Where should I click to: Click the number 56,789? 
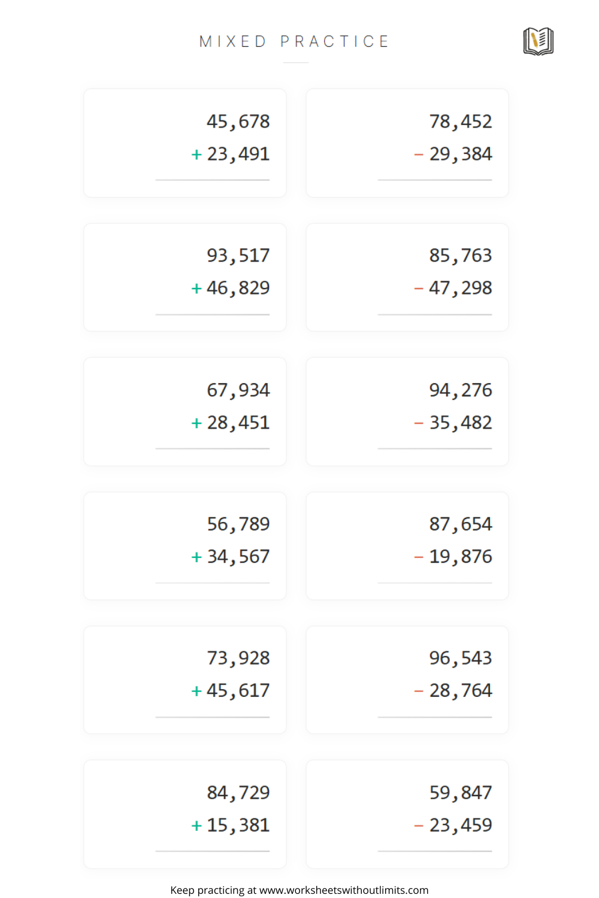(x=238, y=524)
